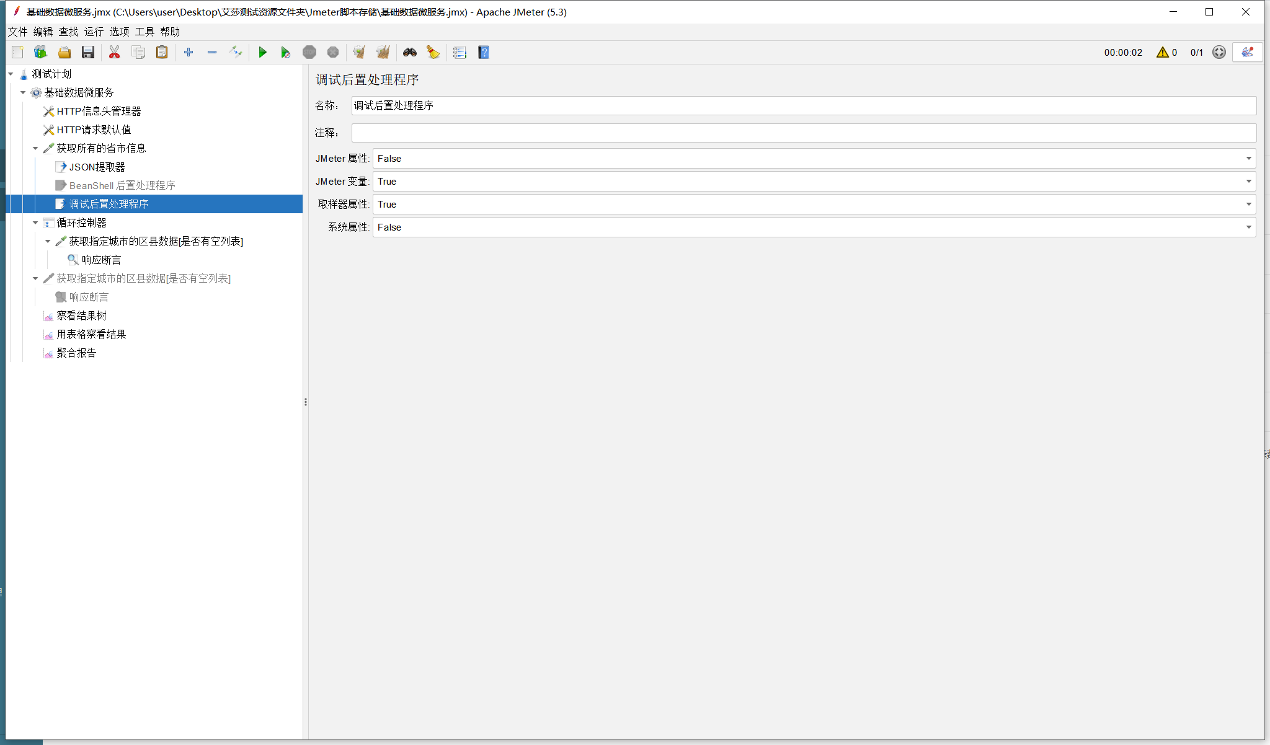Click the Toggle tree icon
The width and height of the screenshot is (1270, 745).
[x=236, y=53]
